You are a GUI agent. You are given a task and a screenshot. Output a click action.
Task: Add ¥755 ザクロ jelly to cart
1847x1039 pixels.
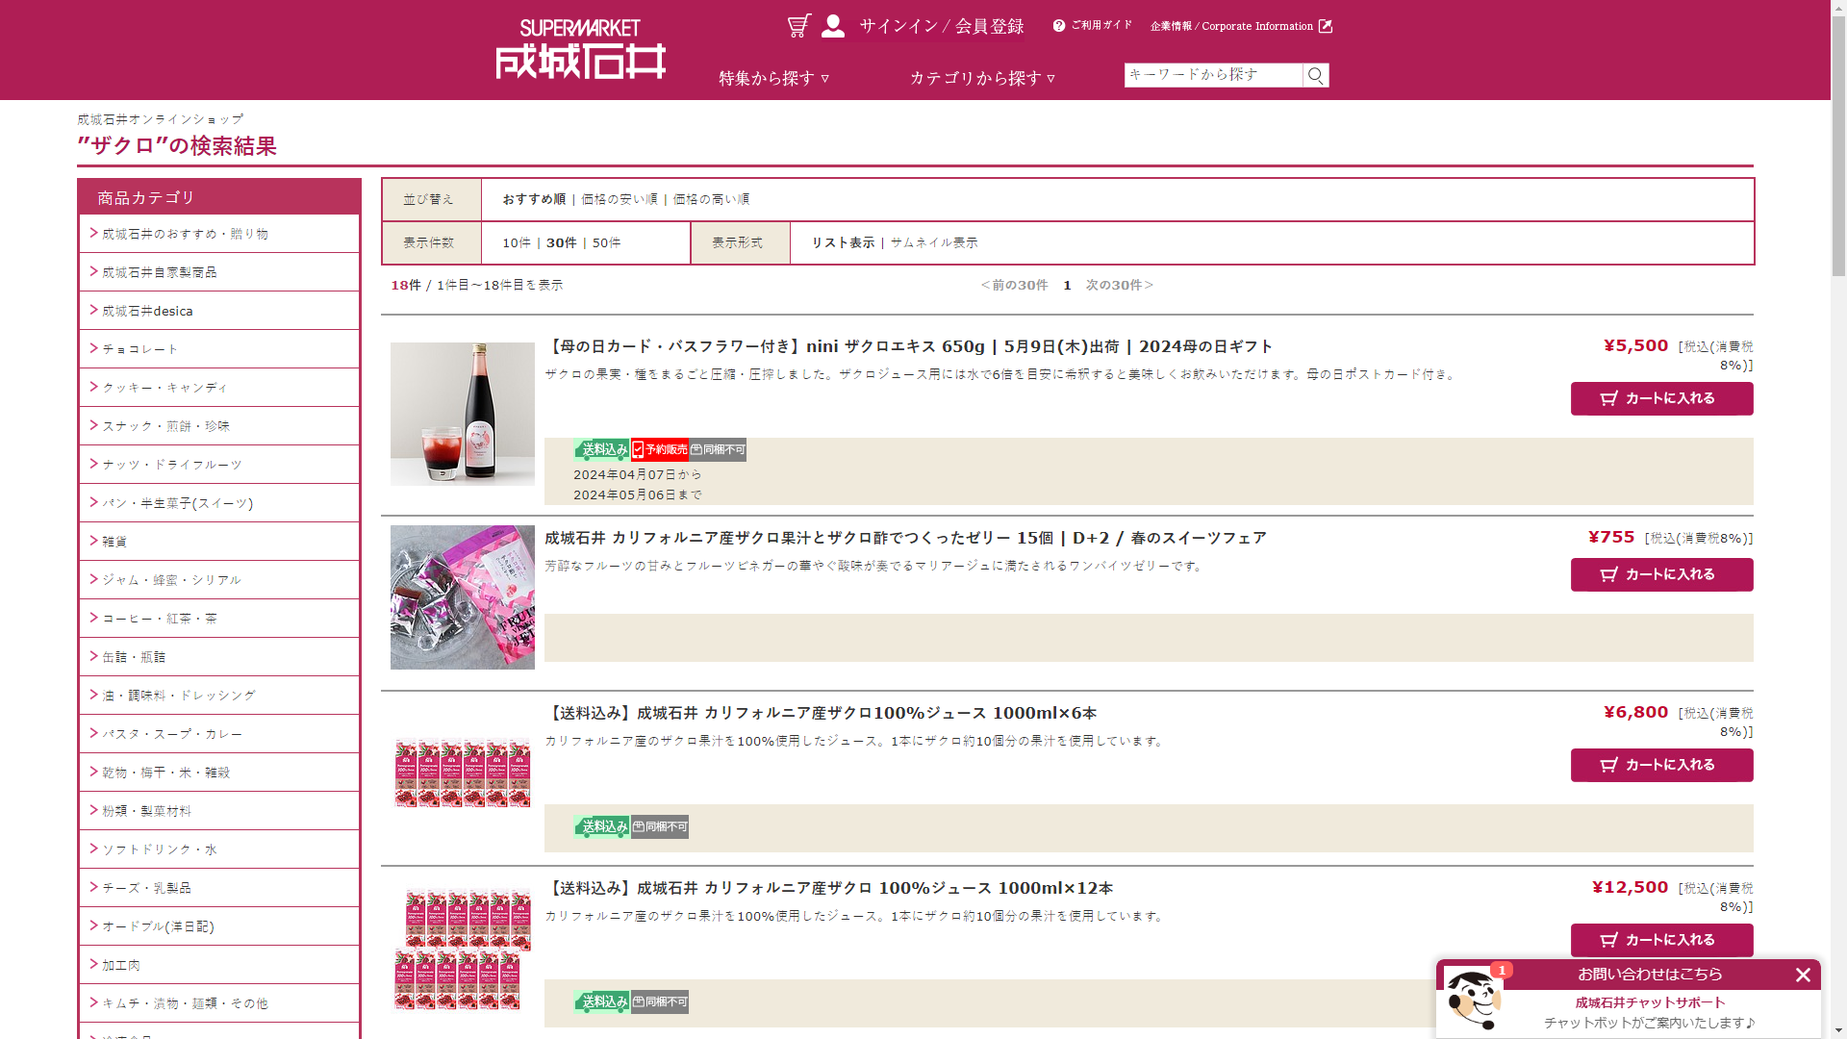pyautogui.click(x=1661, y=574)
